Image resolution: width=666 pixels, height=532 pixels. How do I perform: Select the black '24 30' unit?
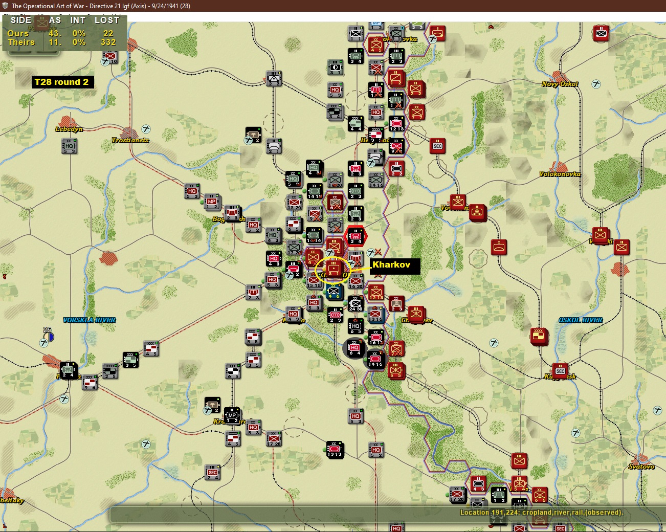click(x=355, y=303)
